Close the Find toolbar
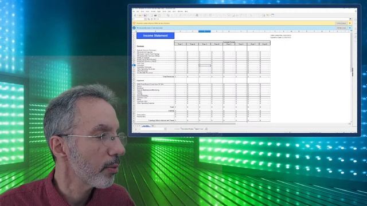Screen dimensions: 367x206 pos(135,129)
